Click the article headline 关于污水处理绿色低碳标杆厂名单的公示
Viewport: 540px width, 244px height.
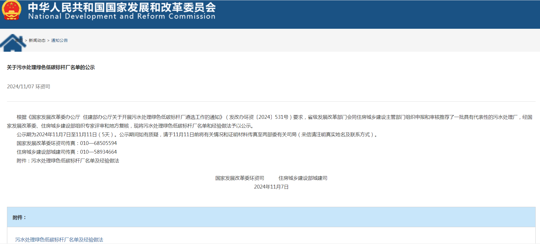pyautogui.click(x=51, y=67)
